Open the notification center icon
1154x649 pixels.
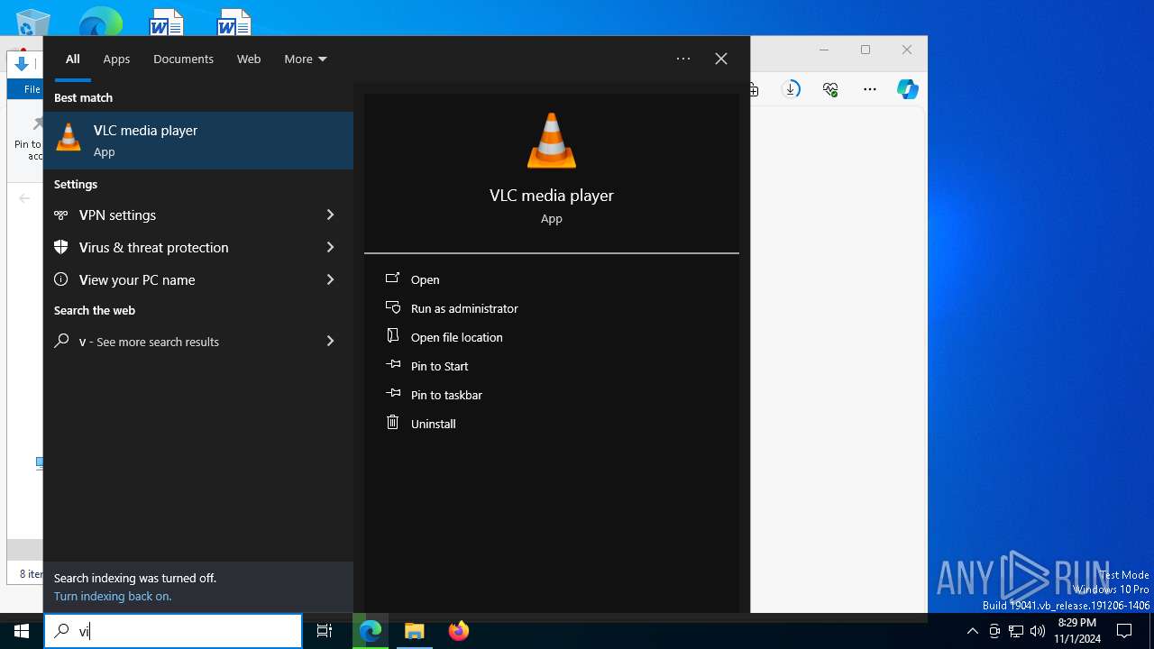pyautogui.click(x=1124, y=631)
